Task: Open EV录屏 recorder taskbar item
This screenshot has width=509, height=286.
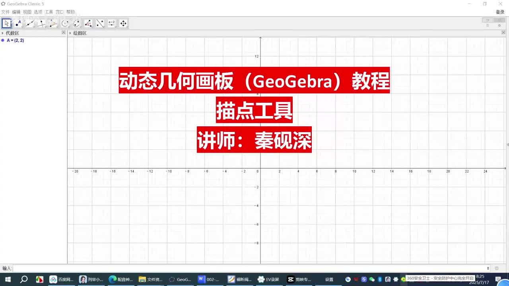Action: coord(269,279)
